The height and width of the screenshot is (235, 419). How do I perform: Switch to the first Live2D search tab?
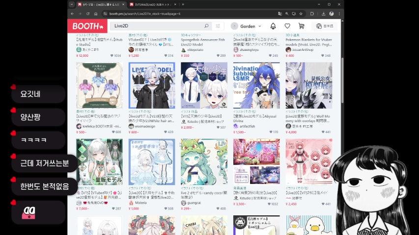101,4
